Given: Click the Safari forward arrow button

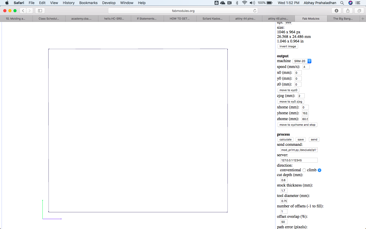Looking at the screenshot, I should (x=30, y=11).
